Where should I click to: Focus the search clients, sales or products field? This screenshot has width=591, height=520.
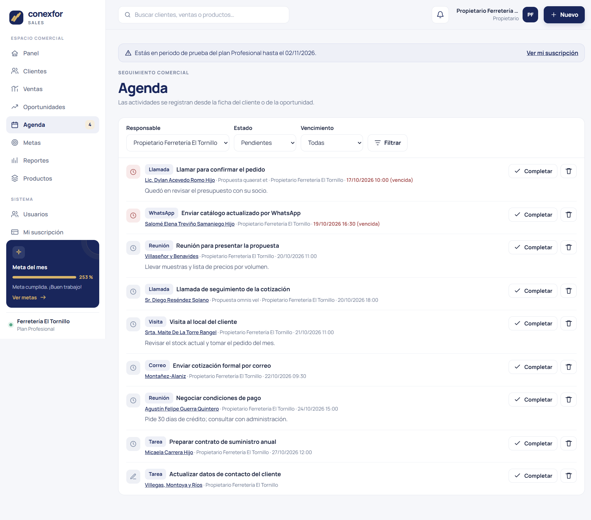[x=204, y=15]
